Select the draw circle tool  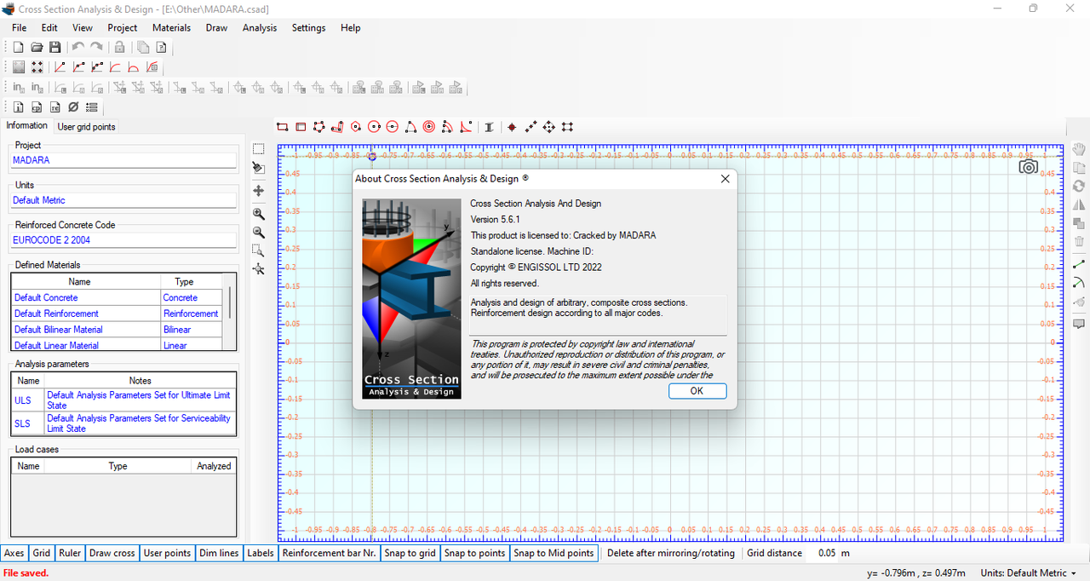point(374,127)
